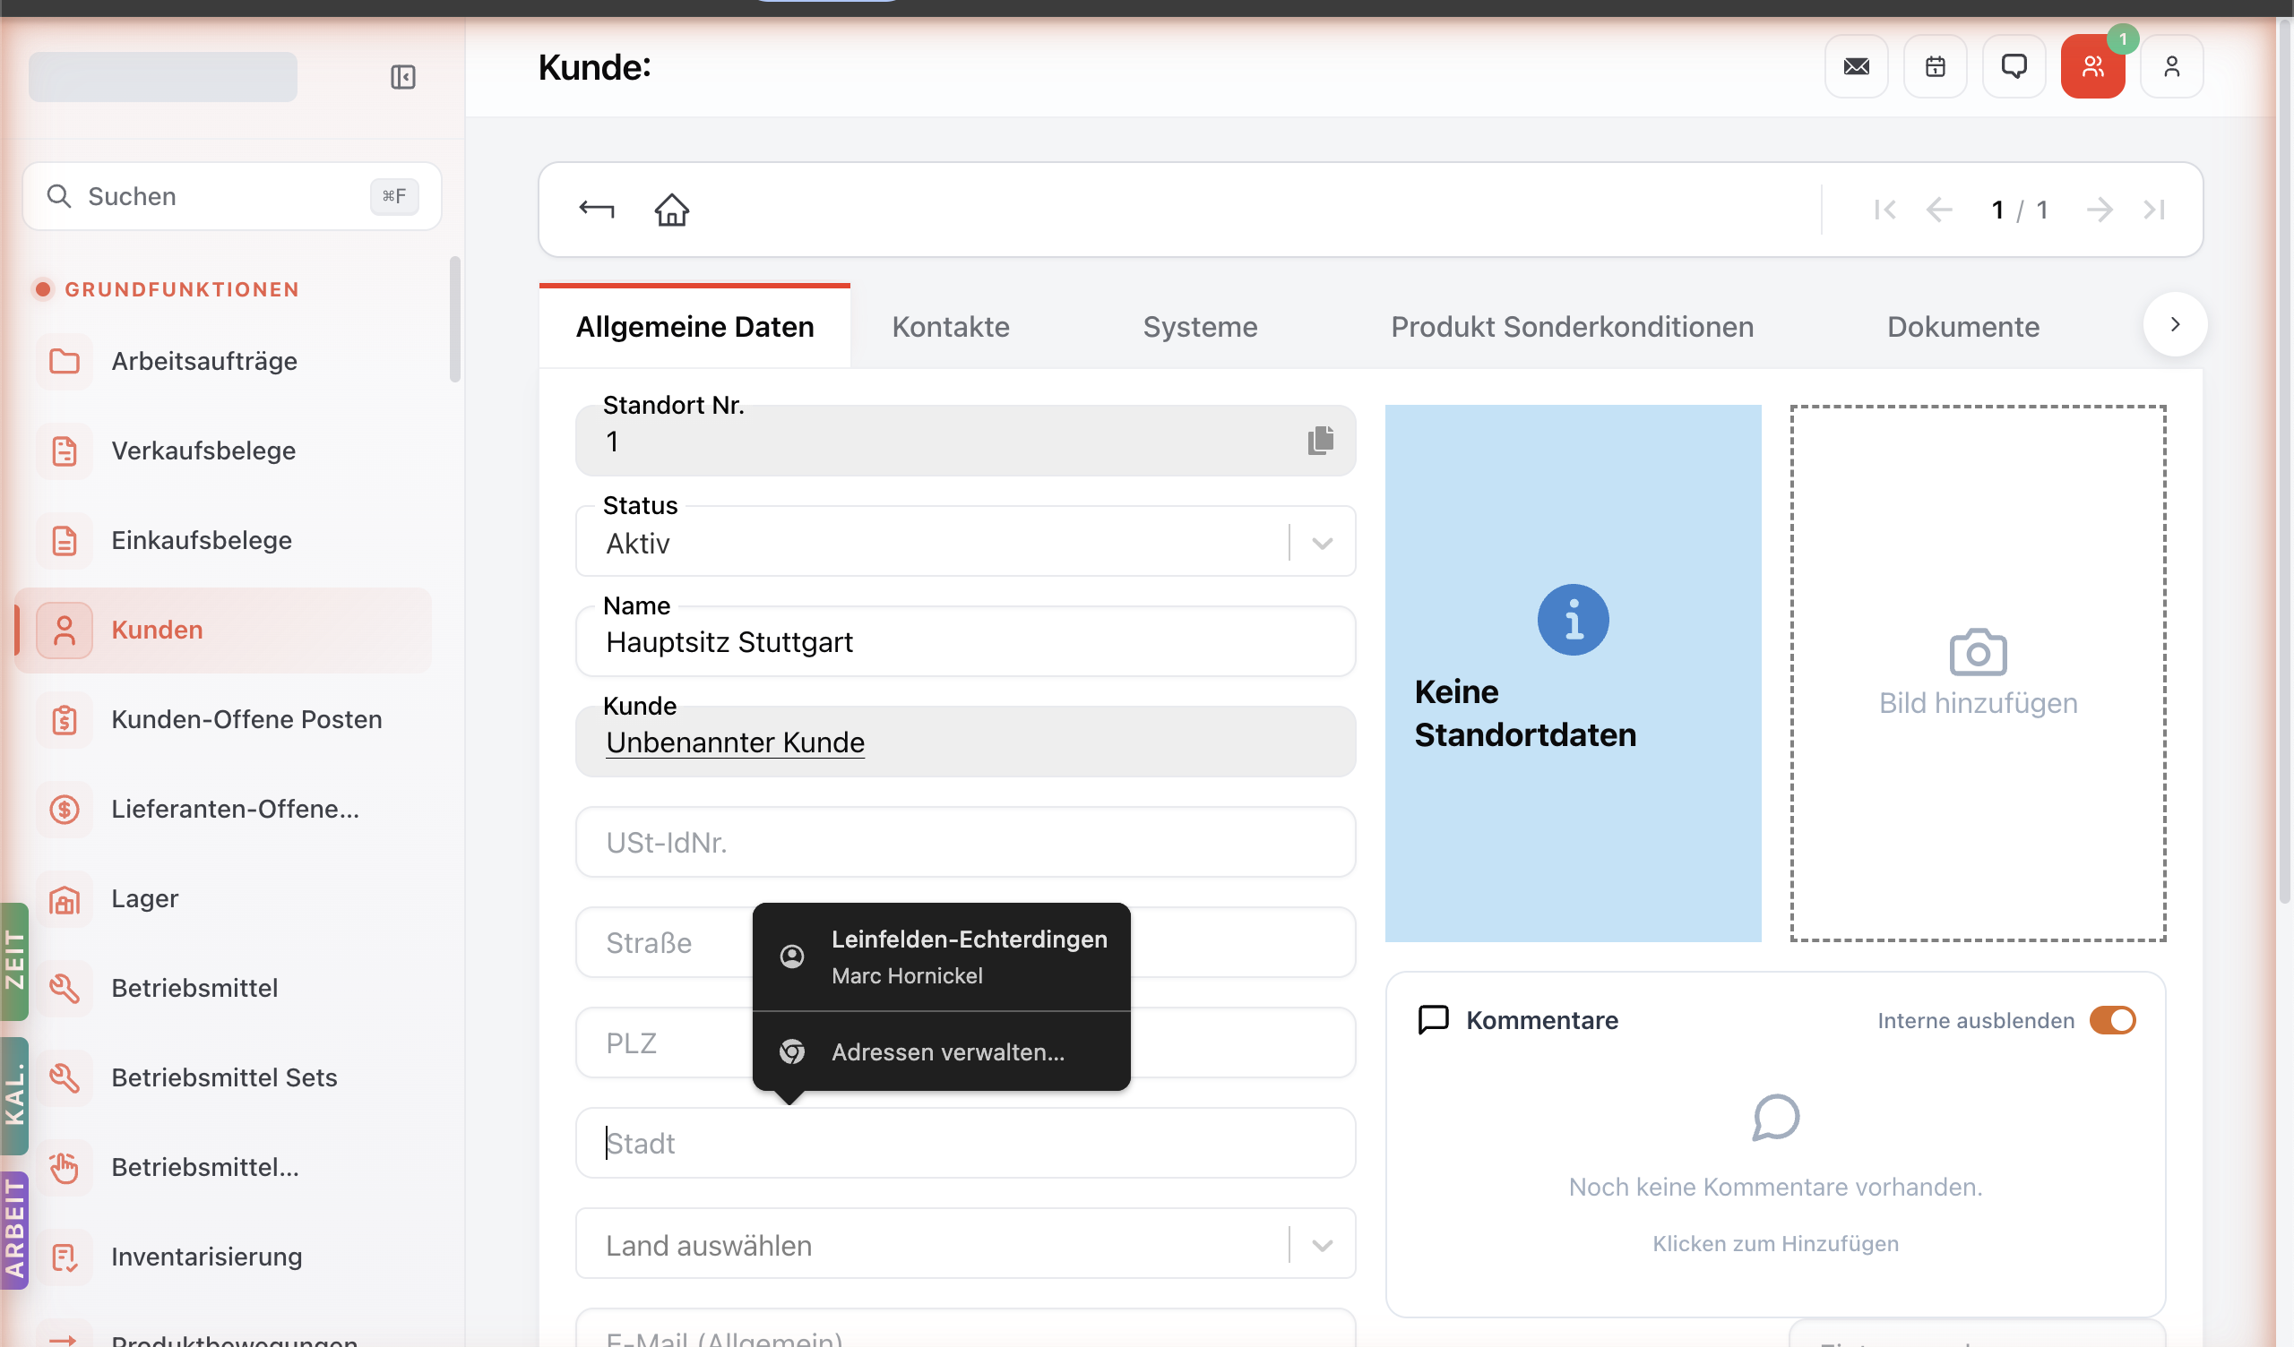The width and height of the screenshot is (2294, 1347).
Task: Click the Arbeitsaufträge folder icon
Action: (x=64, y=361)
